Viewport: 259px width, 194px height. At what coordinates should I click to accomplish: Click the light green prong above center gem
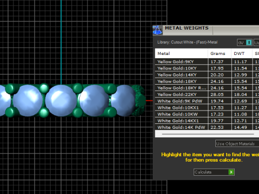click(44, 88)
